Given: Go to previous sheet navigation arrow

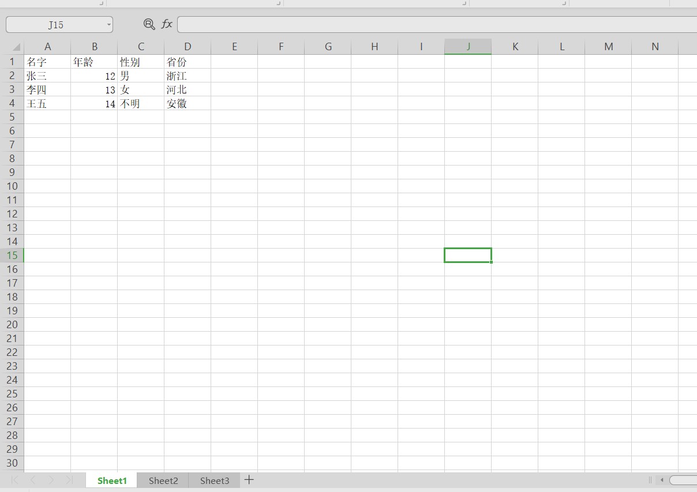Looking at the screenshot, I should [x=33, y=480].
